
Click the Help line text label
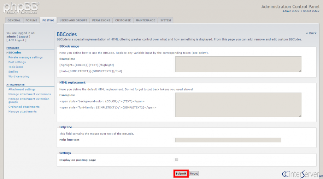click(69, 140)
